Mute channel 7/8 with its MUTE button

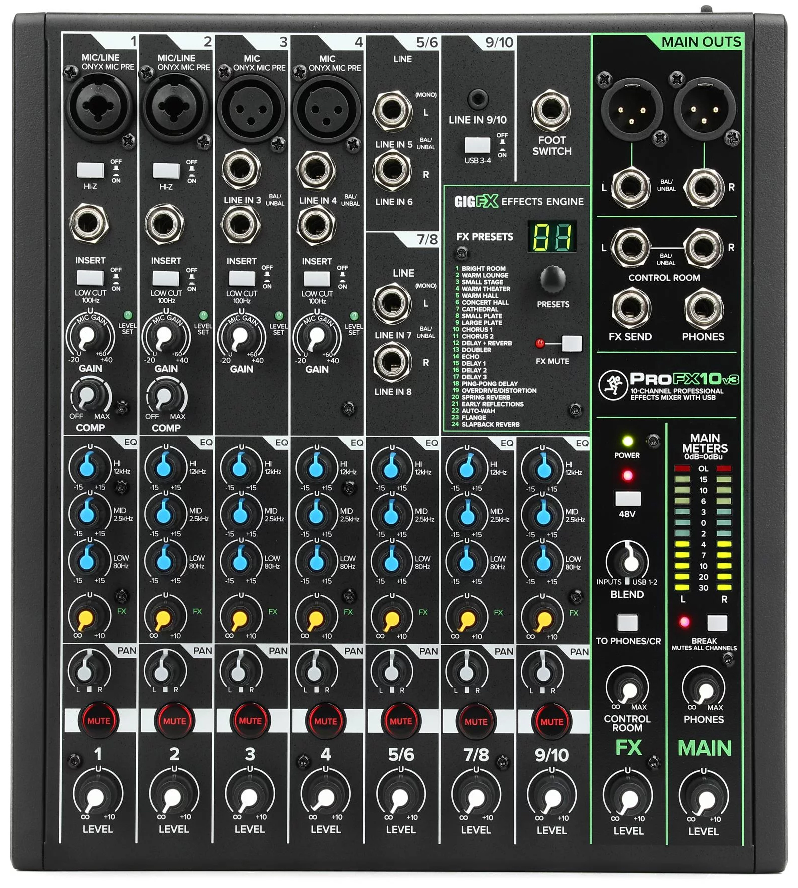pos(476,721)
